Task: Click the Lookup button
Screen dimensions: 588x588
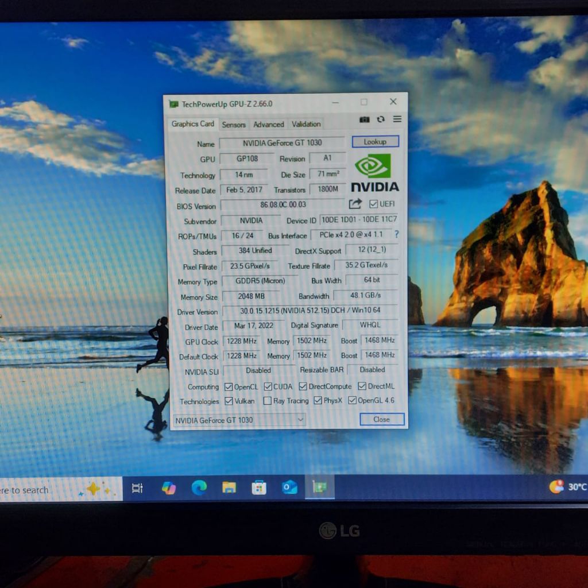Action: (x=375, y=142)
